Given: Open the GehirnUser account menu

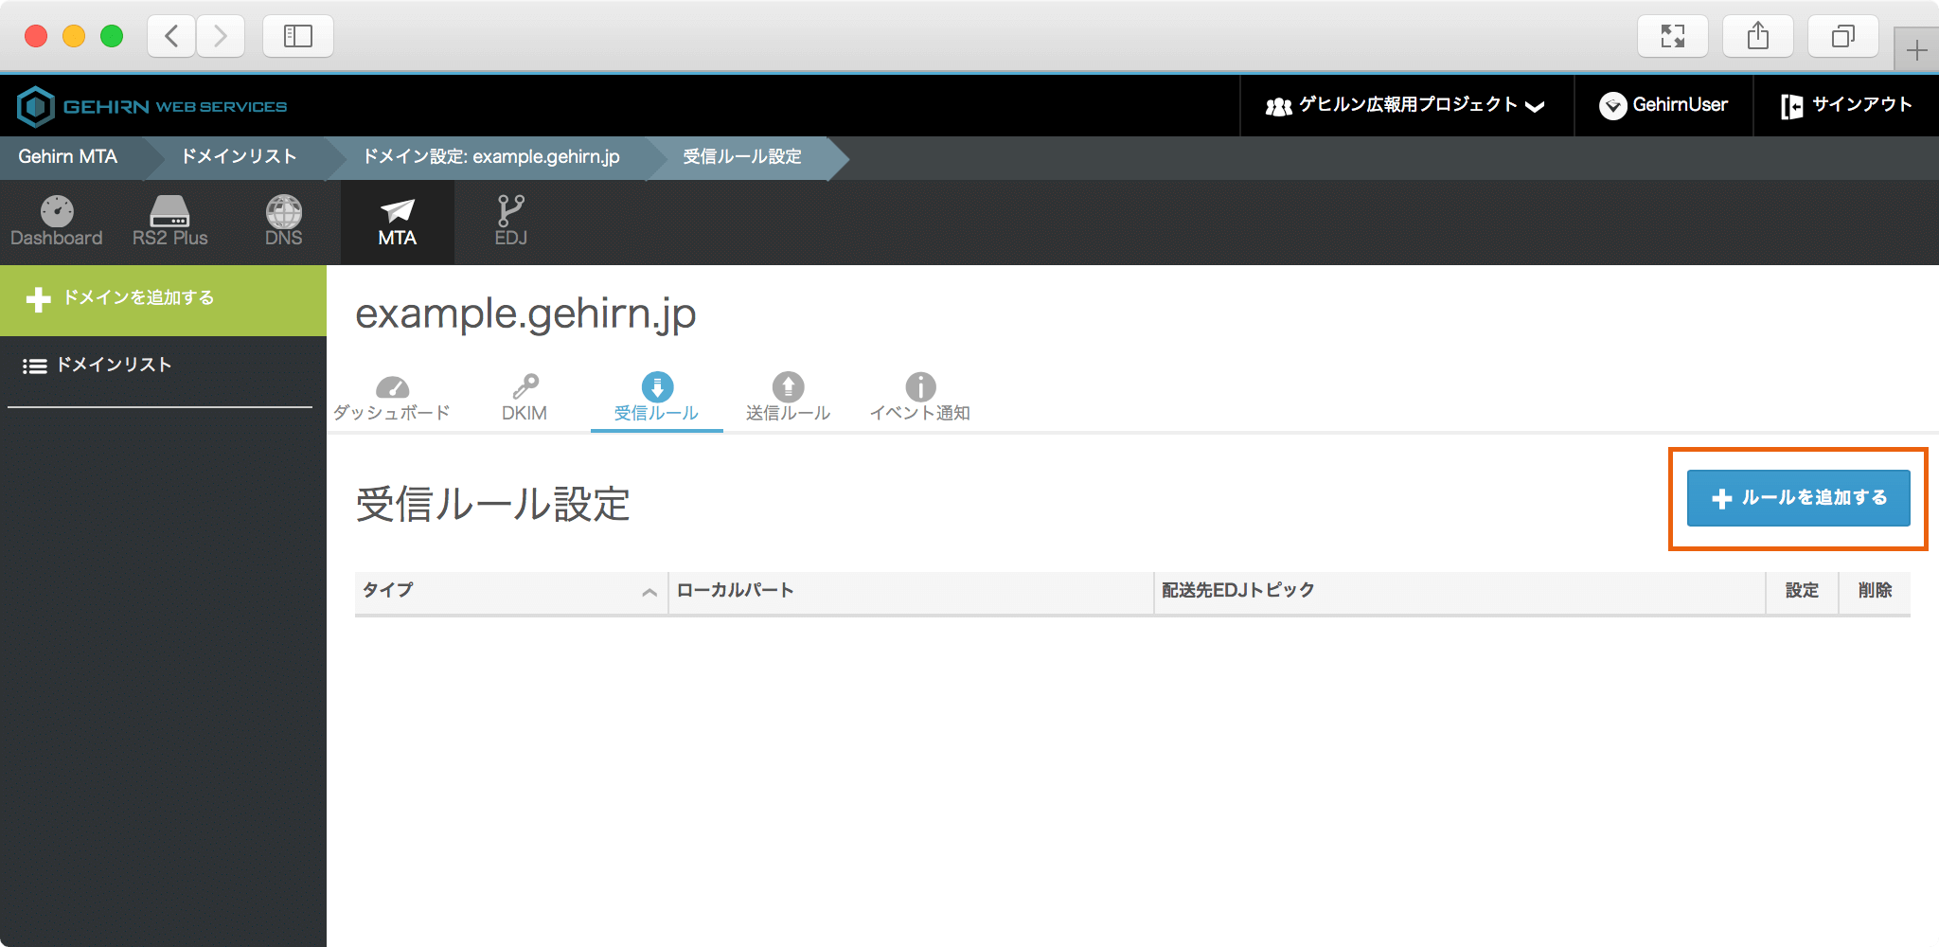Looking at the screenshot, I should 1663,105.
